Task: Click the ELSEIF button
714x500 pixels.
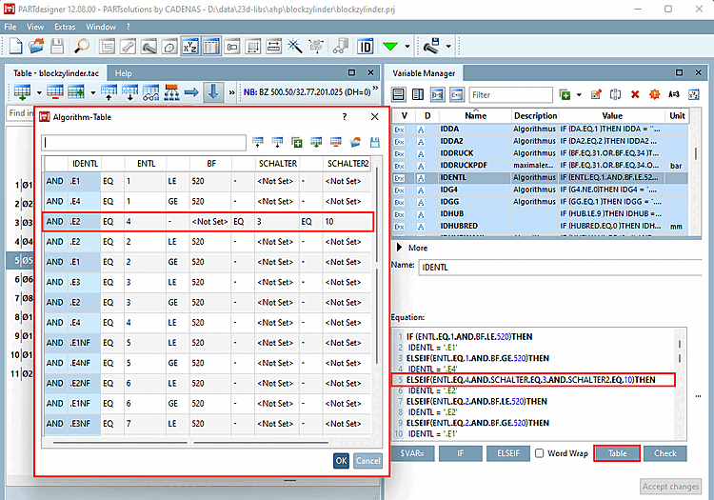Action: [508, 453]
